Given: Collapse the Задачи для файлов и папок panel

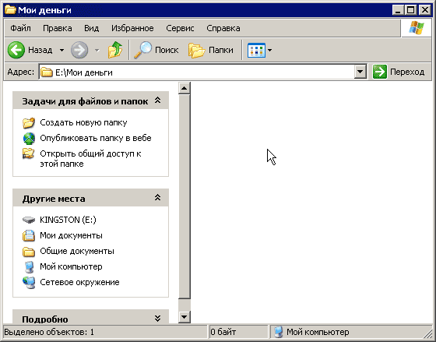Looking at the screenshot, I should click(157, 100).
